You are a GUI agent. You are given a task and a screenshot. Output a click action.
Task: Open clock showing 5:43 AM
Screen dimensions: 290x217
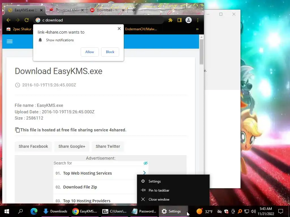point(266,211)
